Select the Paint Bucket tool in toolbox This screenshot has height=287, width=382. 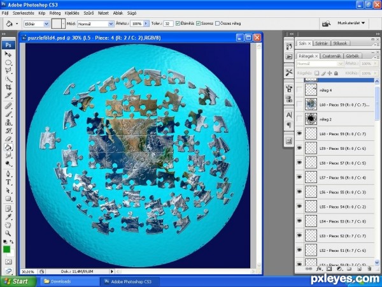[8, 147]
